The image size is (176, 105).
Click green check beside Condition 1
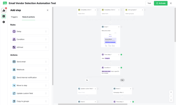pyautogui.click(x=121, y=68)
